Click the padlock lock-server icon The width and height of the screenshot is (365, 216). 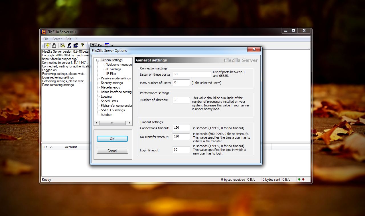pyautogui.click(x=54, y=46)
